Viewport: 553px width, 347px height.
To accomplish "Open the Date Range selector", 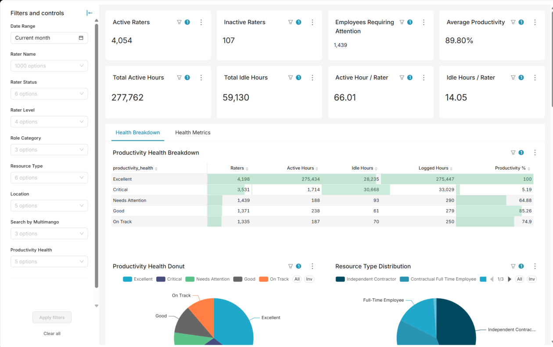I will pos(49,38).
